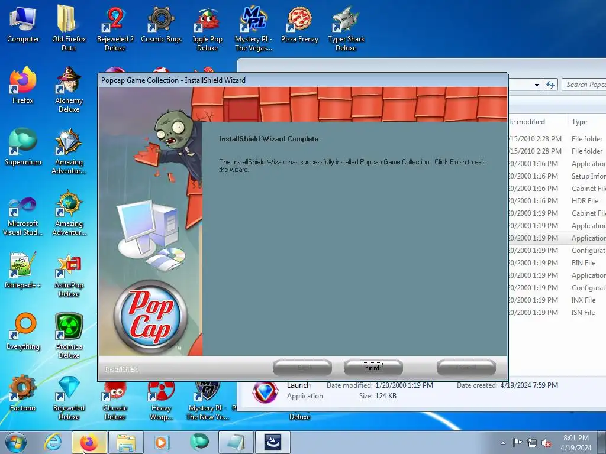Open Windows Media Player from taskbar
The width and height of the screenshot is (606, 454).
coord(161,442)
